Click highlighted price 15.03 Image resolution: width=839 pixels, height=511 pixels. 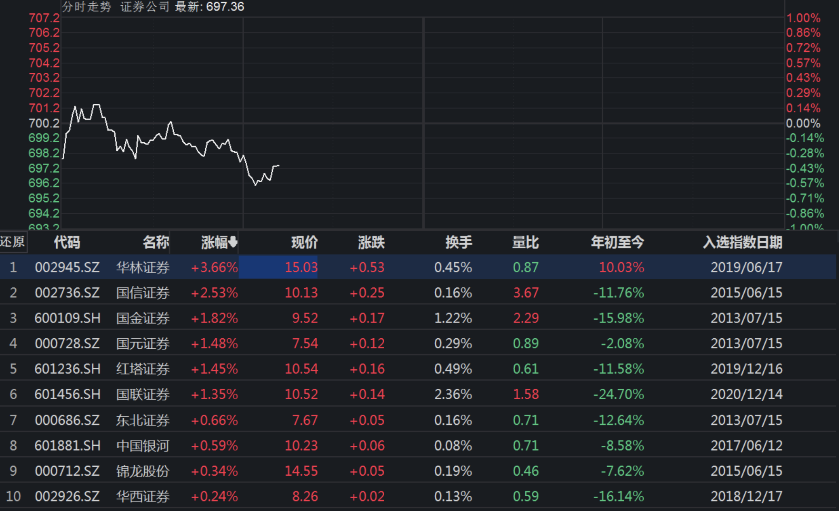[x=301, y=267]
